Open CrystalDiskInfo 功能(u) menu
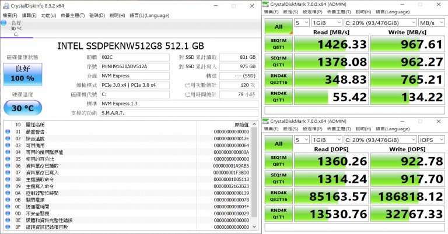The height and width of the screenshot is (234, 448). tap(48, 15)
